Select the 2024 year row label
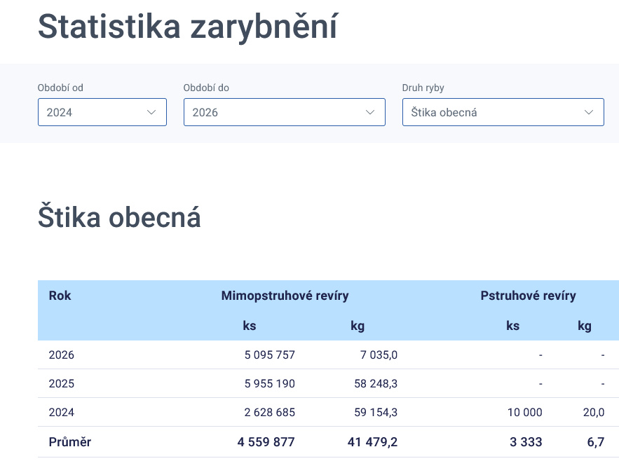 (x=62, y=412)
